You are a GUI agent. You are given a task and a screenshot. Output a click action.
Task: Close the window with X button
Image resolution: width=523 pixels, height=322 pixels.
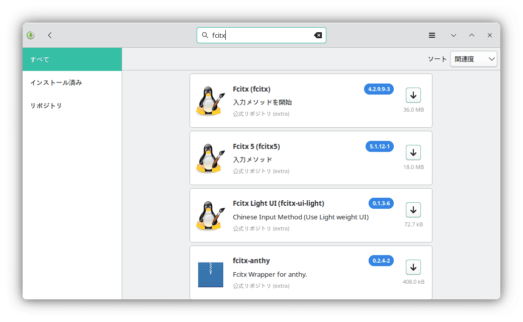(490, 35)
